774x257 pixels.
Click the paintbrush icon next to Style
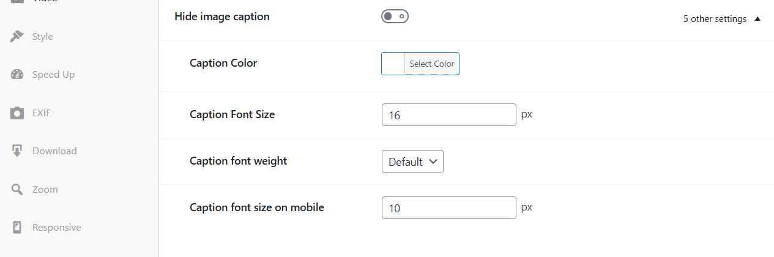17,37
